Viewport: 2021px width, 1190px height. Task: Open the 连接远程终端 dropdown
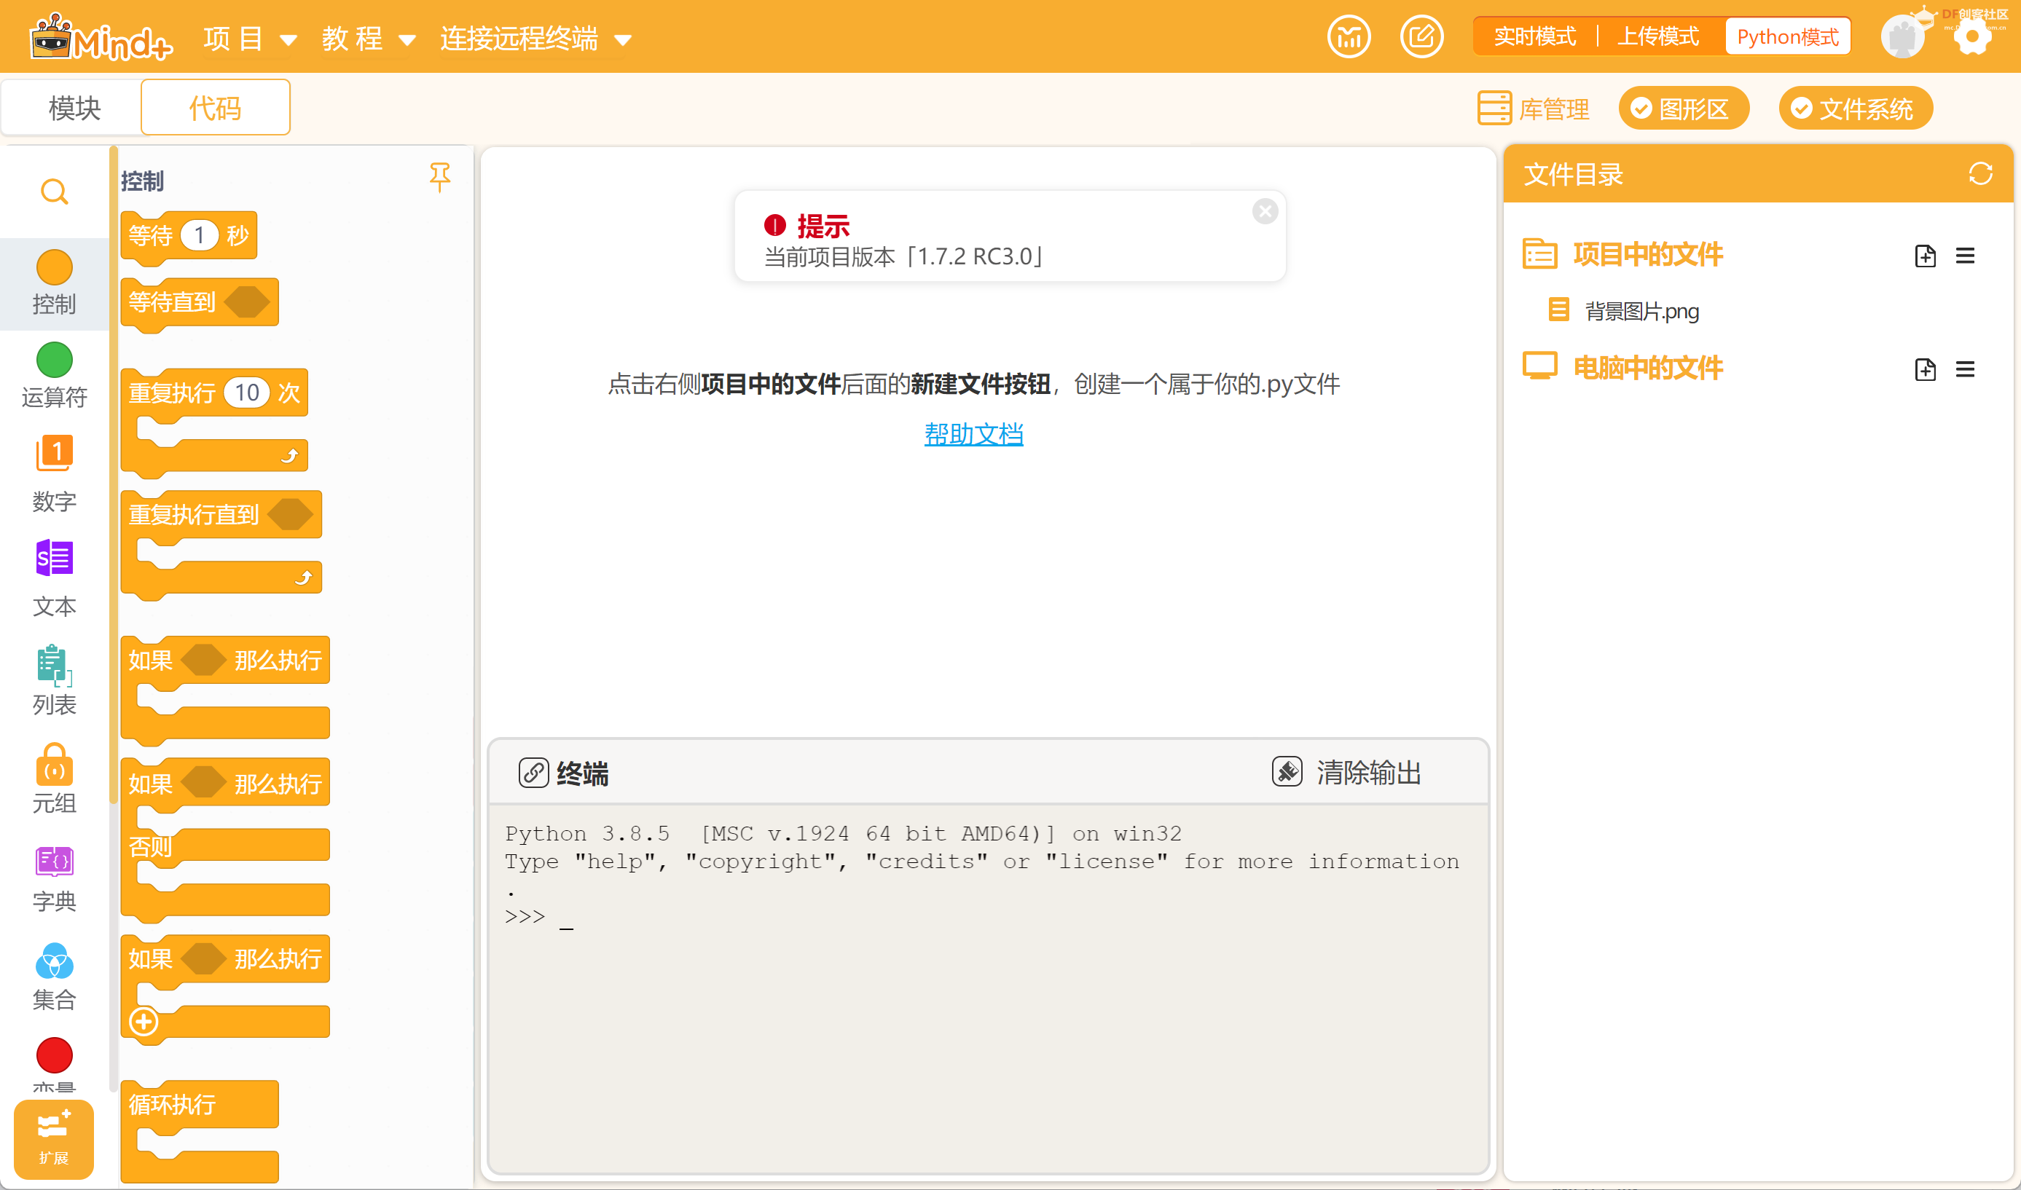click(x=535, y=39)
